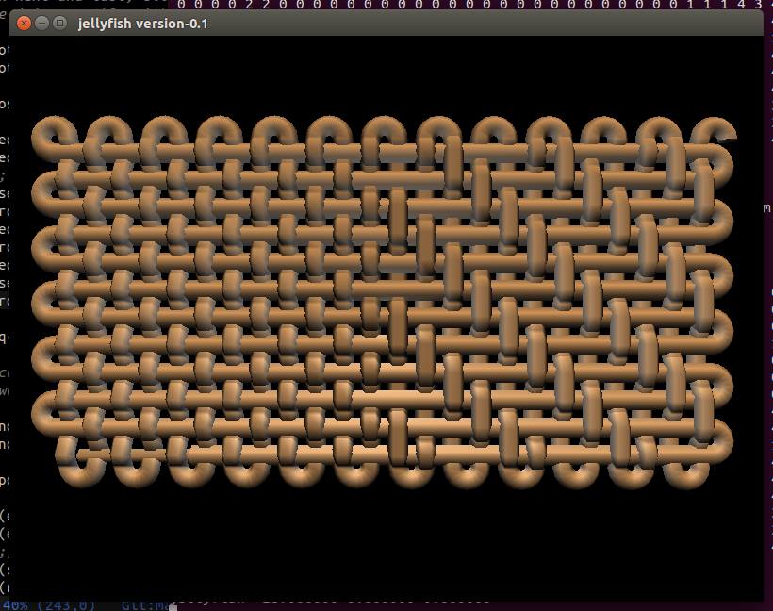Viewport: 773px width, 611px height.
Task: Click the white cursor block in bottom status line
Action: point(173,606)
